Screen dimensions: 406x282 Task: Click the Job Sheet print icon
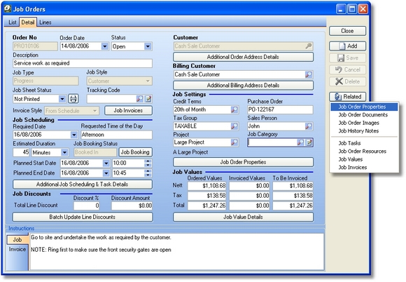(73, 99)
